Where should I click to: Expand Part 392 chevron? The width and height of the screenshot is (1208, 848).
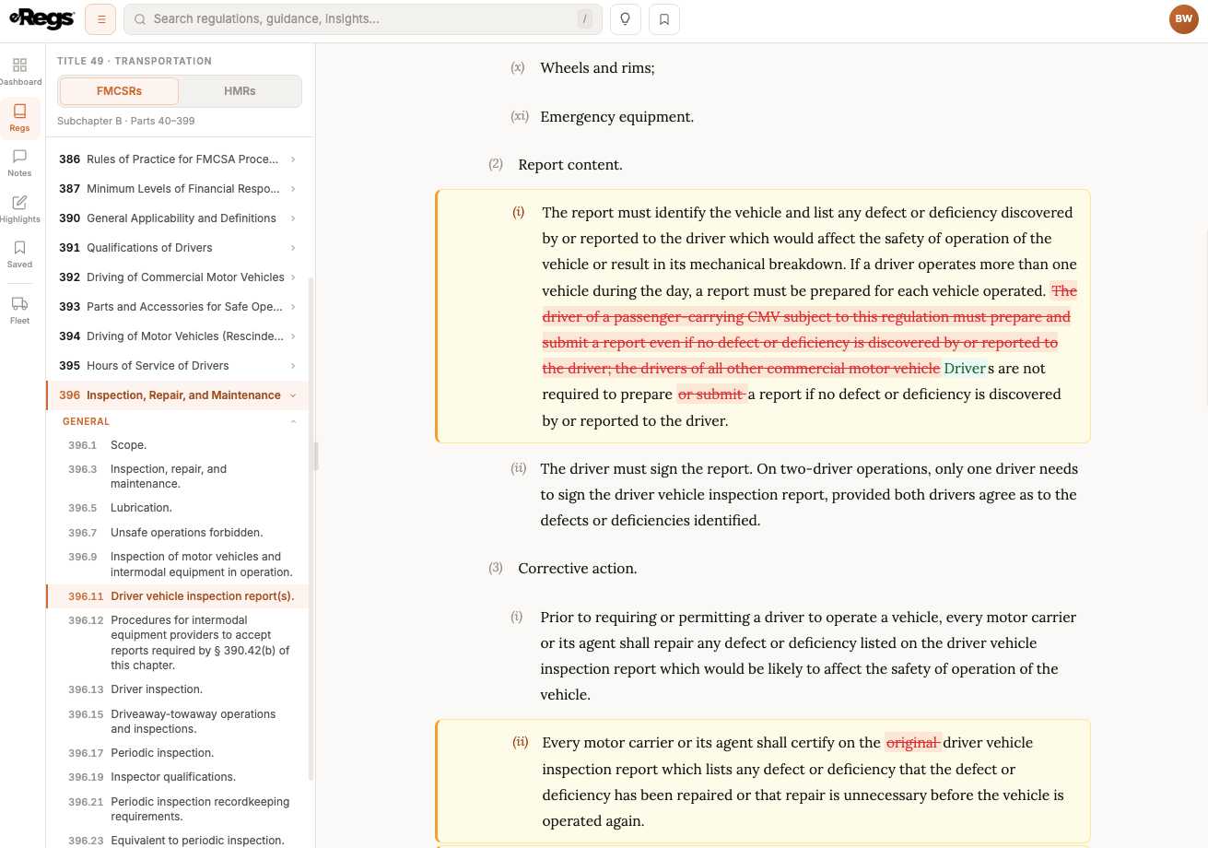tap(293, 277)
